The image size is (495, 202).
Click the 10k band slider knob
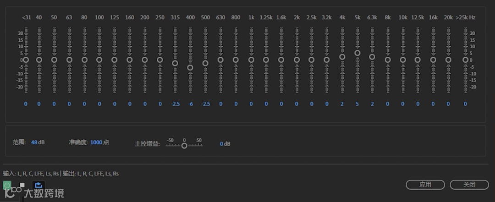tap(403, 60)
